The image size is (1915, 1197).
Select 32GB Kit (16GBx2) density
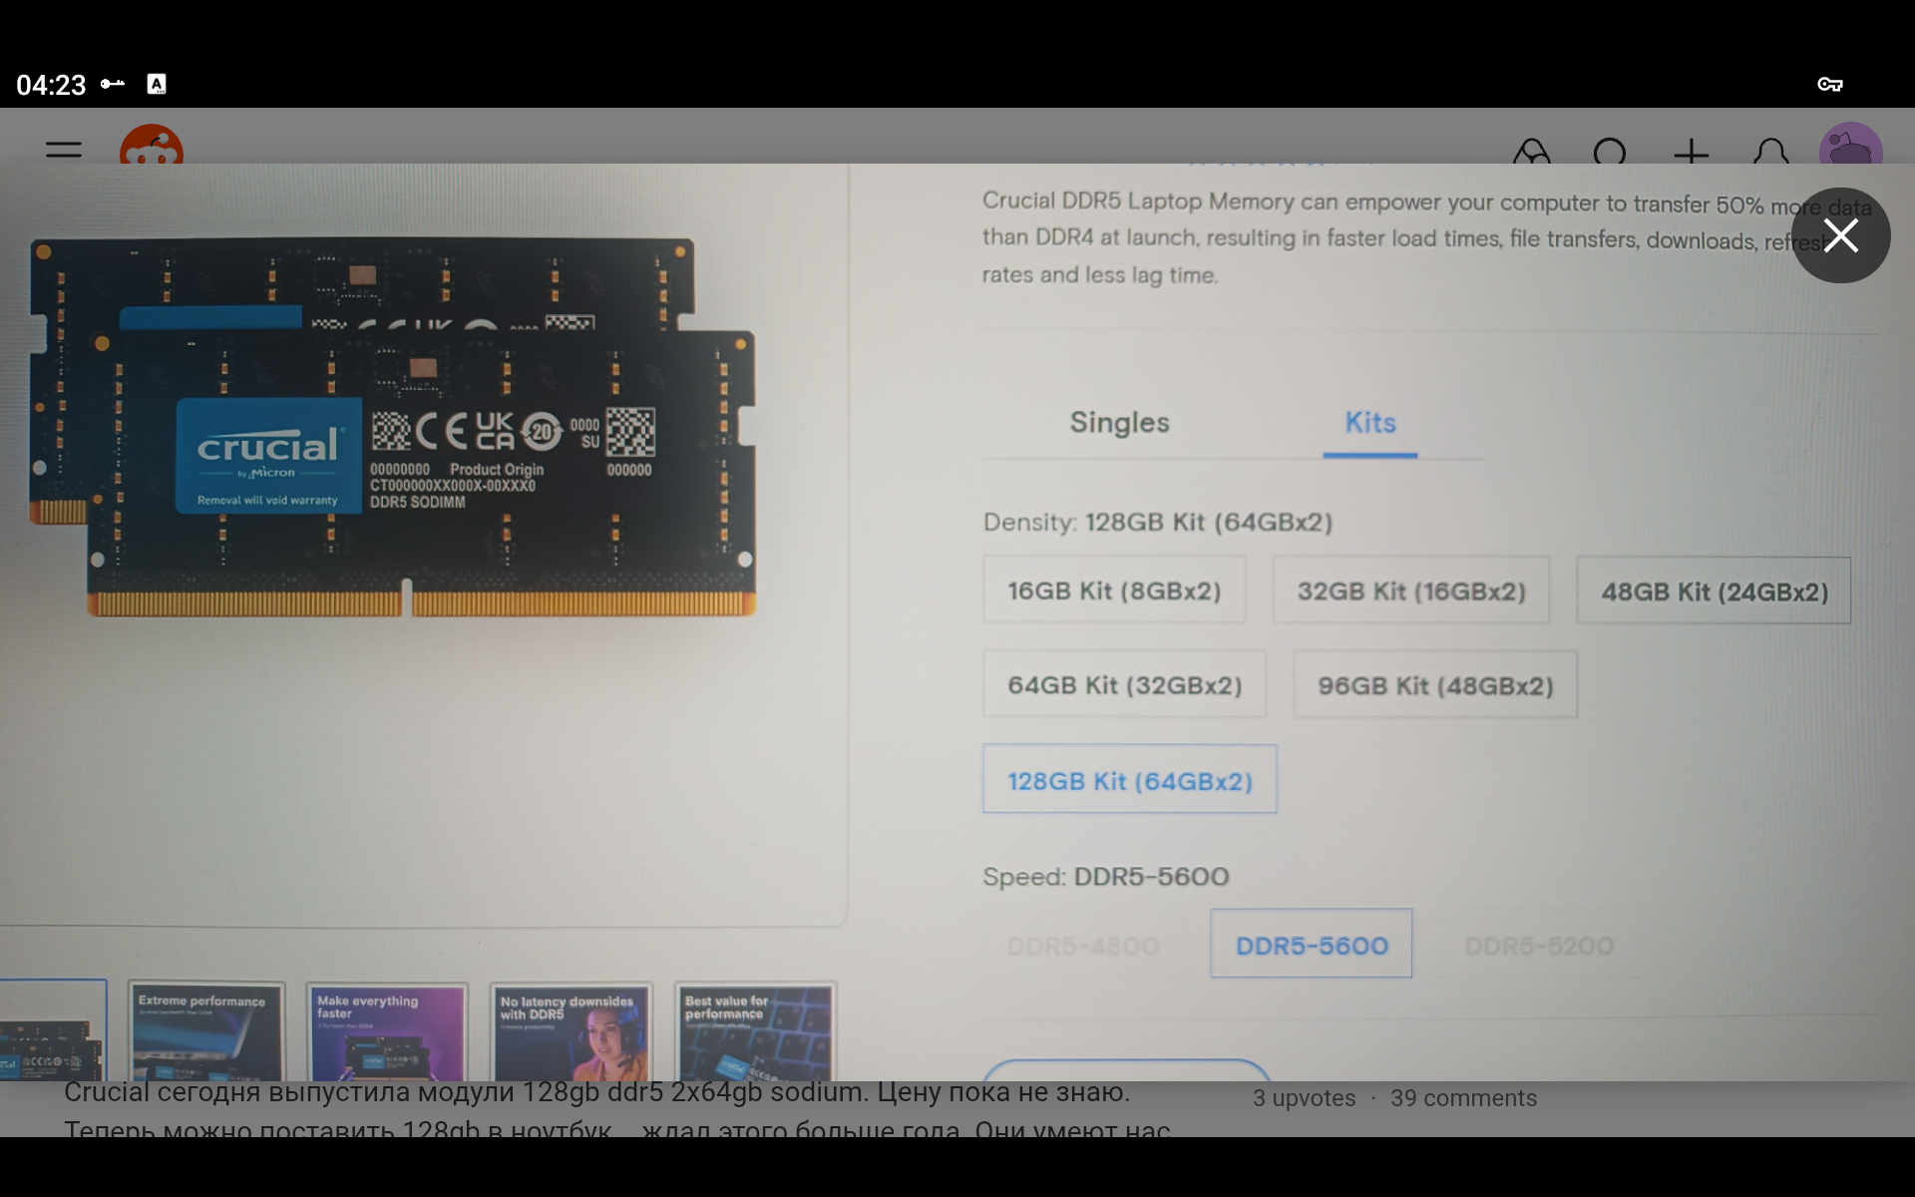coord(1411,591)
